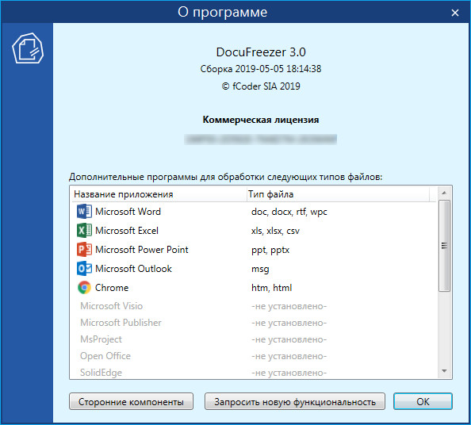The width and height of the screenshot is (471, 425).
Task: Click the Коммерческая лицензия label
Action: (x=261, y=120)
